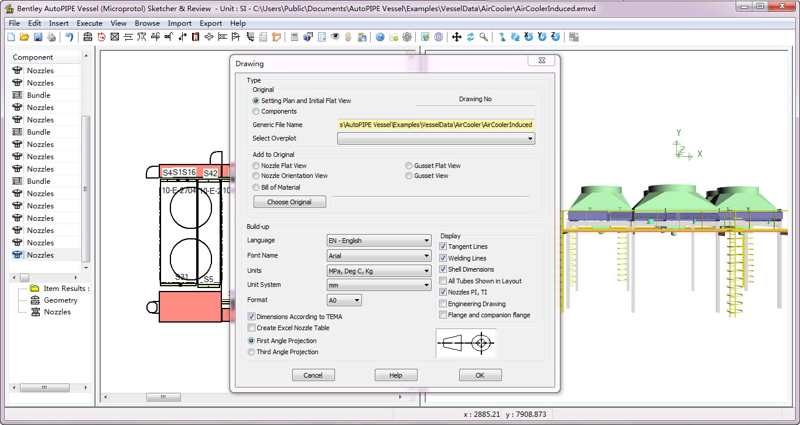Select the Nozzles item under Item Results
This screenshot has width=800, height=425.
click(50, 311)
